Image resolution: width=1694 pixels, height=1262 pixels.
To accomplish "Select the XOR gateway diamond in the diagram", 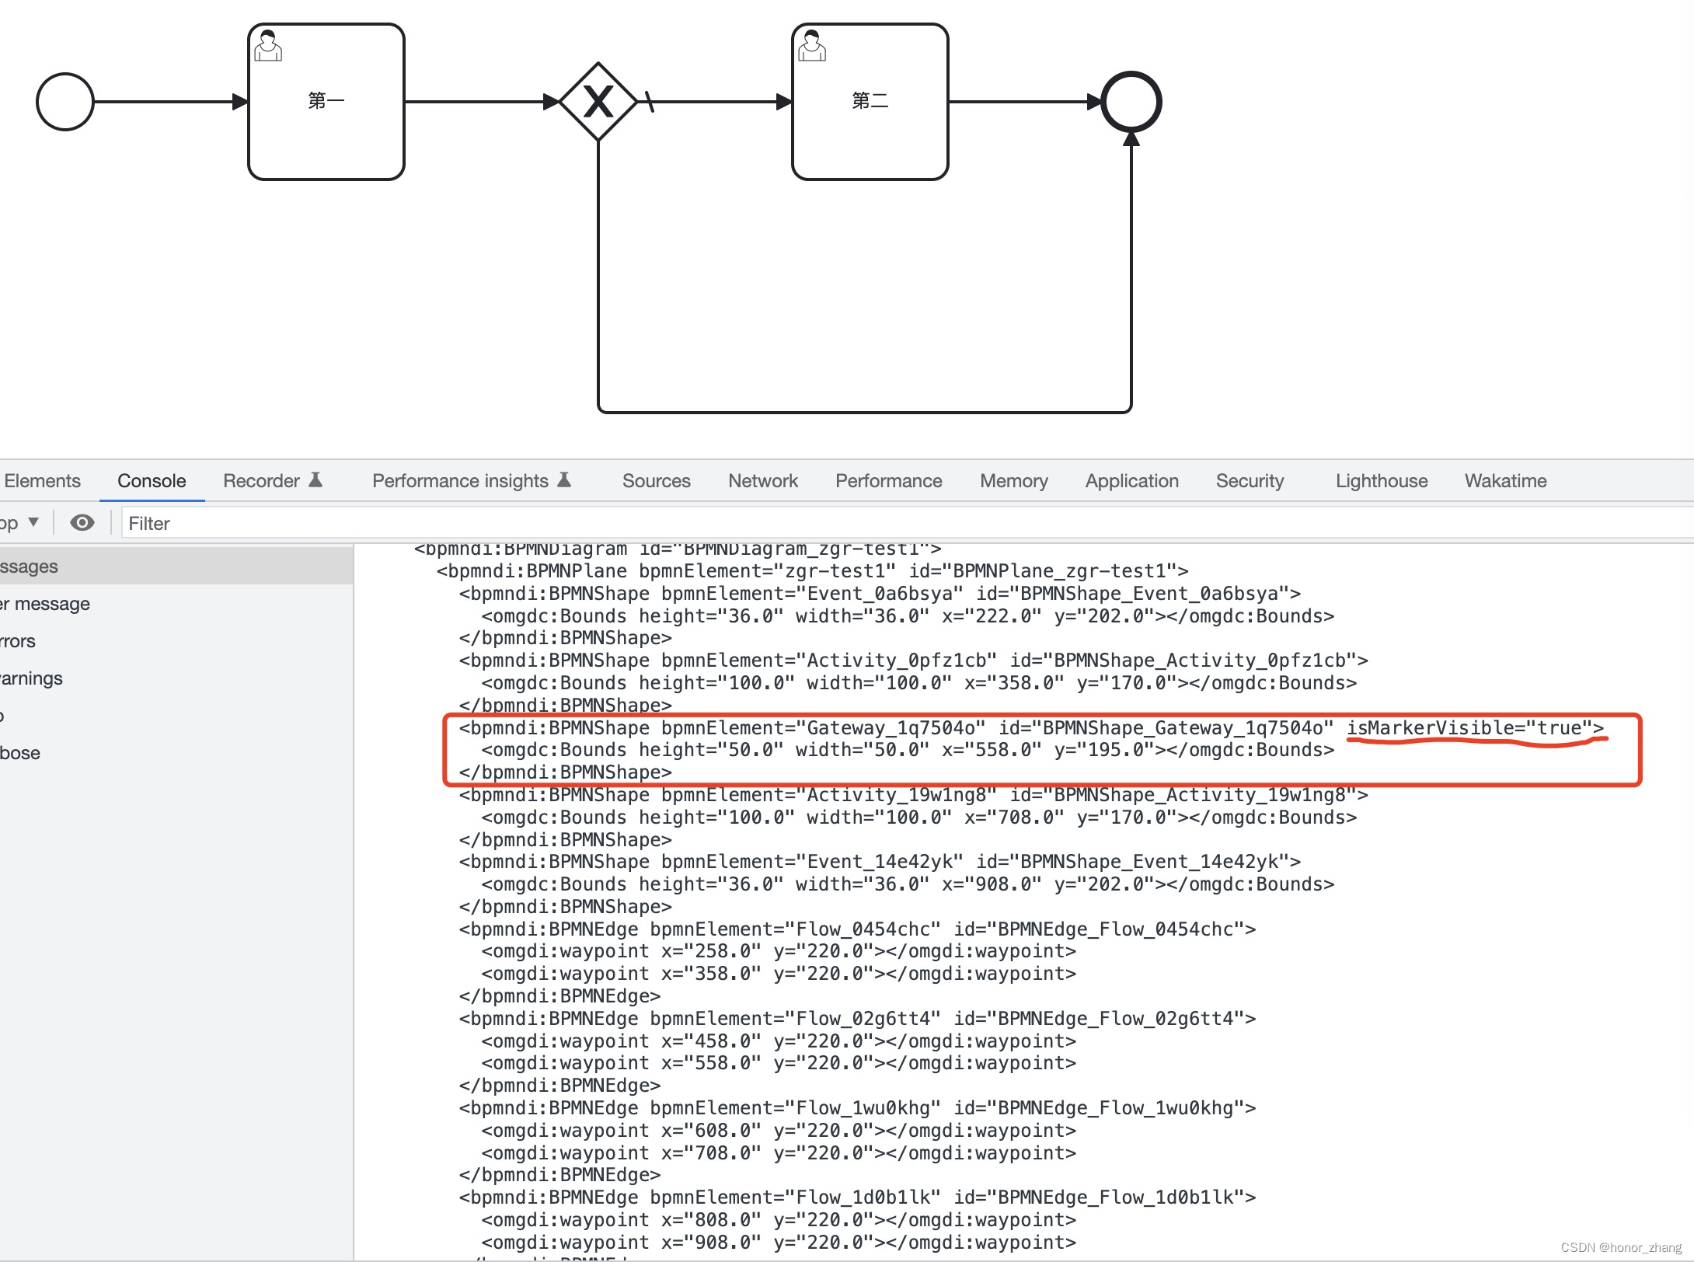I will tap(598, 99).
